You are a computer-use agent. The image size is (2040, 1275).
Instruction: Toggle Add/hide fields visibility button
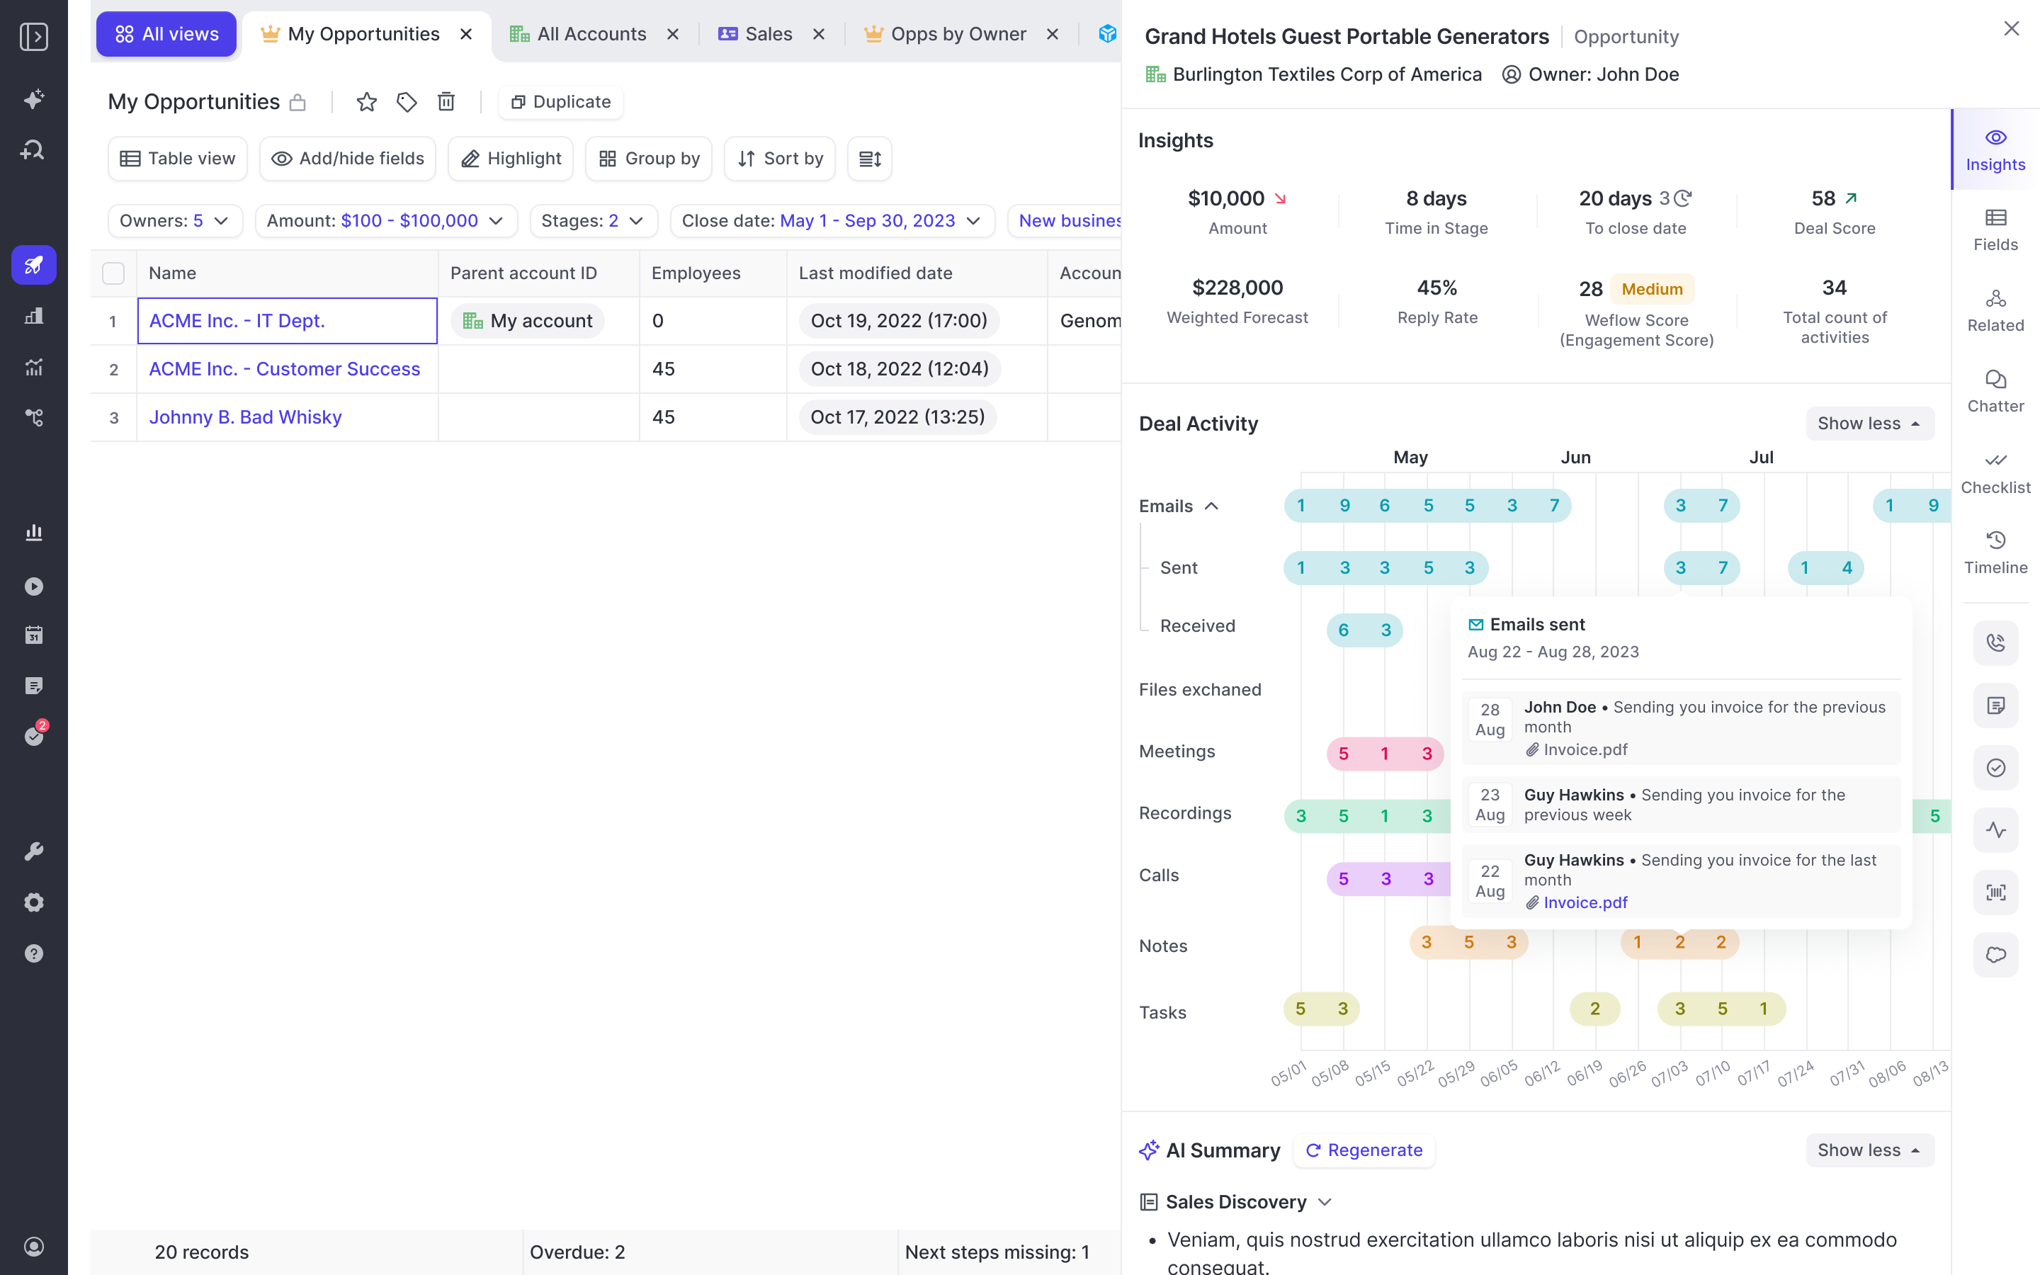point(347,159)
